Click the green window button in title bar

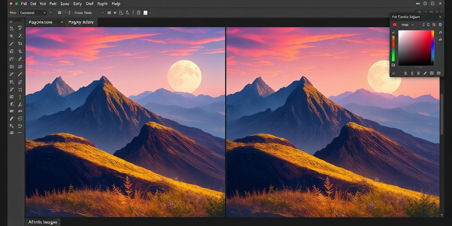pos(16,4)
